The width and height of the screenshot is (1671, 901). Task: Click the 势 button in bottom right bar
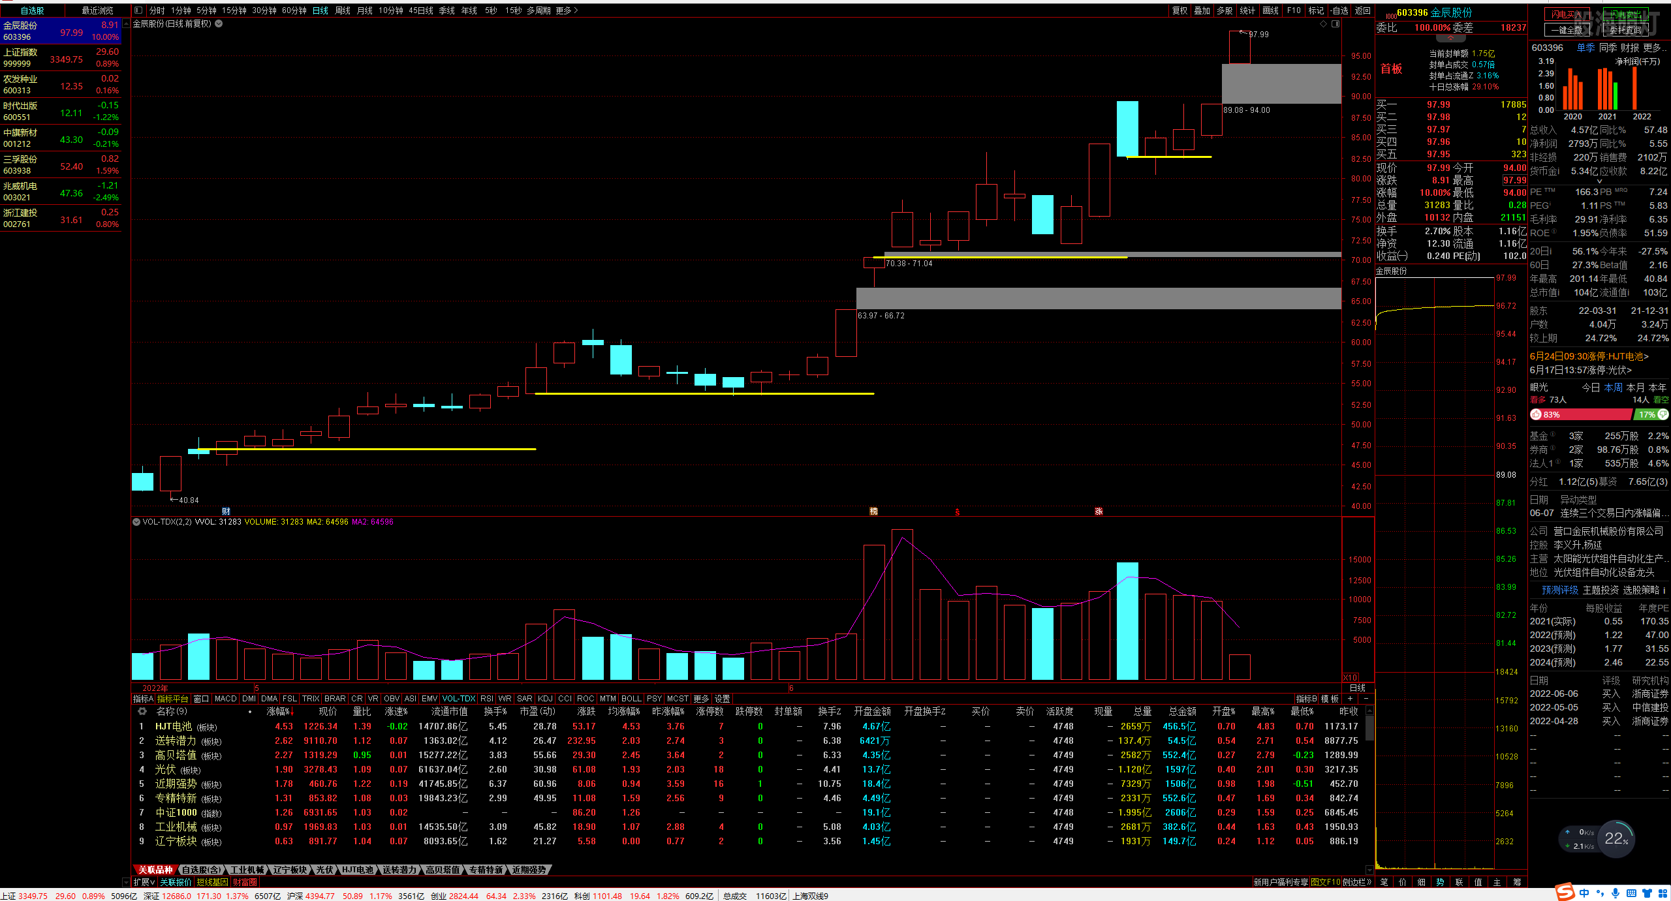tap(1441, 882)
